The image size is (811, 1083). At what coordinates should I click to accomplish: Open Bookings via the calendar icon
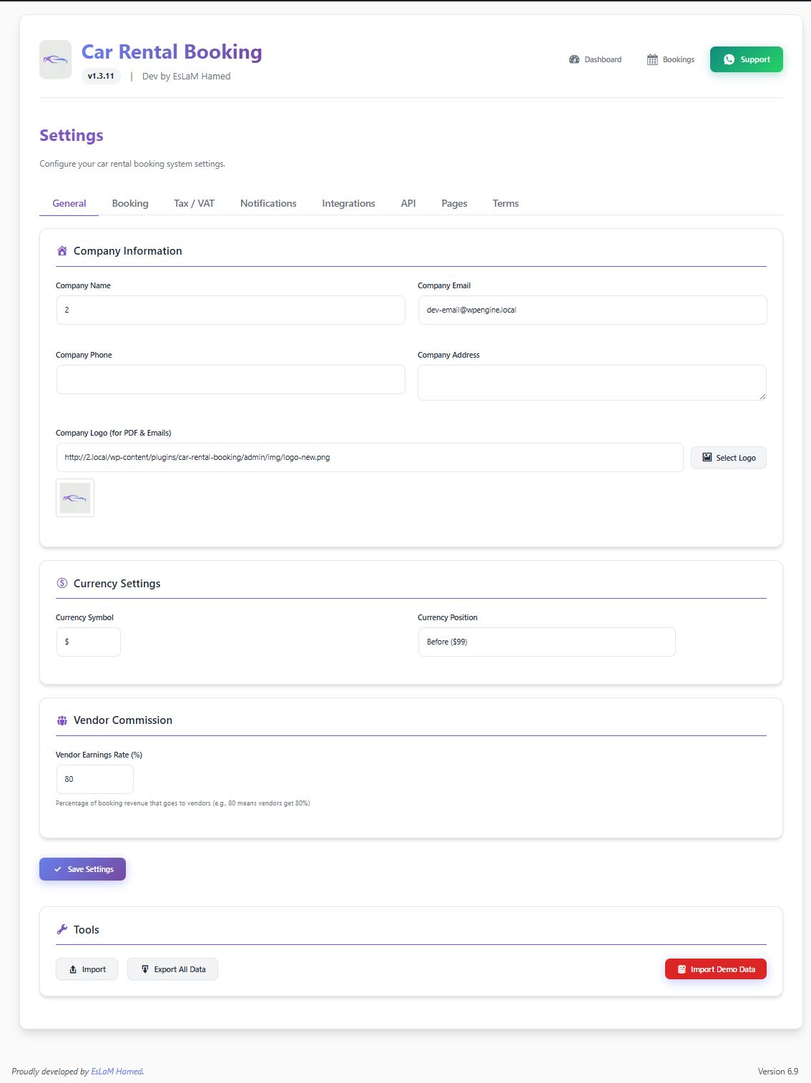pyautogui.click(x=652, y=59)
